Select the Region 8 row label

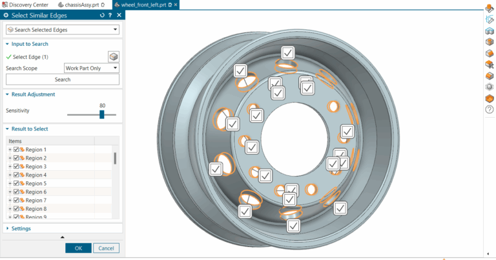(x=36, y=208)
